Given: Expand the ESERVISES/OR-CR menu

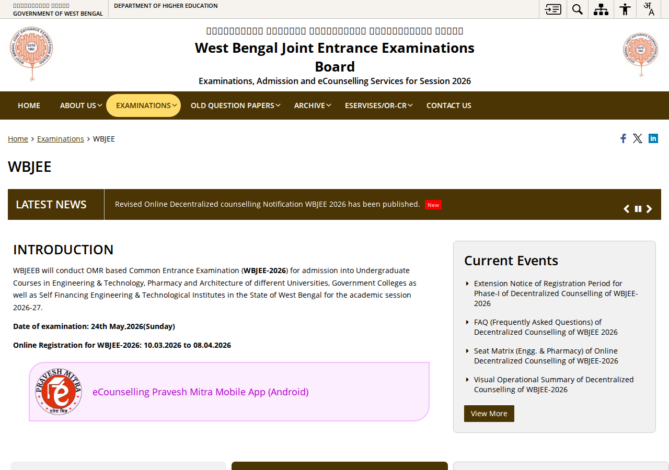Looking at the screenshot, I should (x=379, y=105).
